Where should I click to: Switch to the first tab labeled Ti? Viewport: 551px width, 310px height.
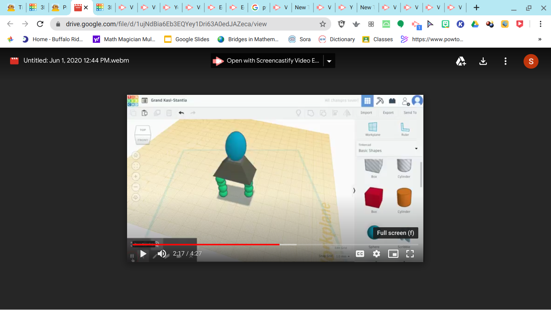pyautogui.click(x=15, y=7)
